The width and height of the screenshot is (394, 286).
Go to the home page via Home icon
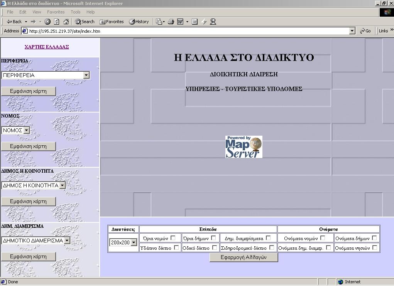pyautogui.click(x=66, y=22)
